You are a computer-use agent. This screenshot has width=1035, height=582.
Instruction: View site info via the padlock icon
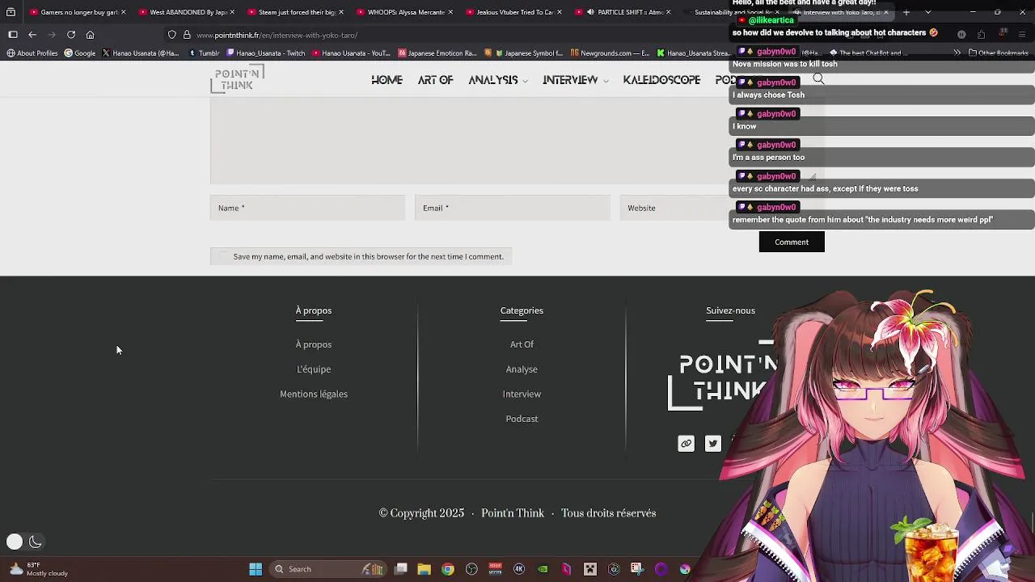click(x=187, y=35)
